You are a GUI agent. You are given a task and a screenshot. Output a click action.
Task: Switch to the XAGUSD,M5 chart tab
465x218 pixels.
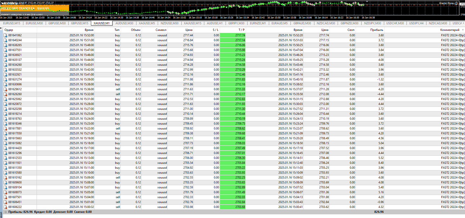point(147,23)
